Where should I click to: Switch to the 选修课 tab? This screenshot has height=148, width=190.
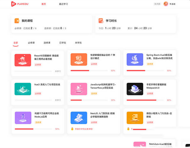point(47,43)
